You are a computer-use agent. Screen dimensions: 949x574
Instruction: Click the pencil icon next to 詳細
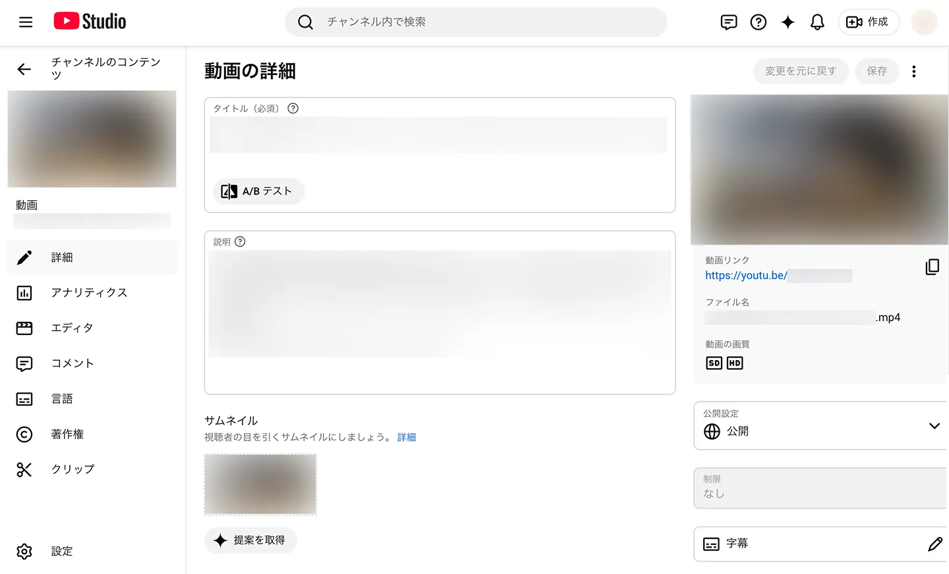pyautogui.click(x=24, y=257)
